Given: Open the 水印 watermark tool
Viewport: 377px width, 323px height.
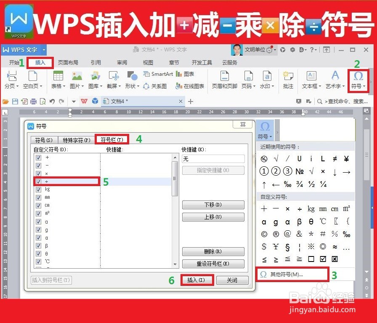Looking at the screenshot, I should point(267,80).
